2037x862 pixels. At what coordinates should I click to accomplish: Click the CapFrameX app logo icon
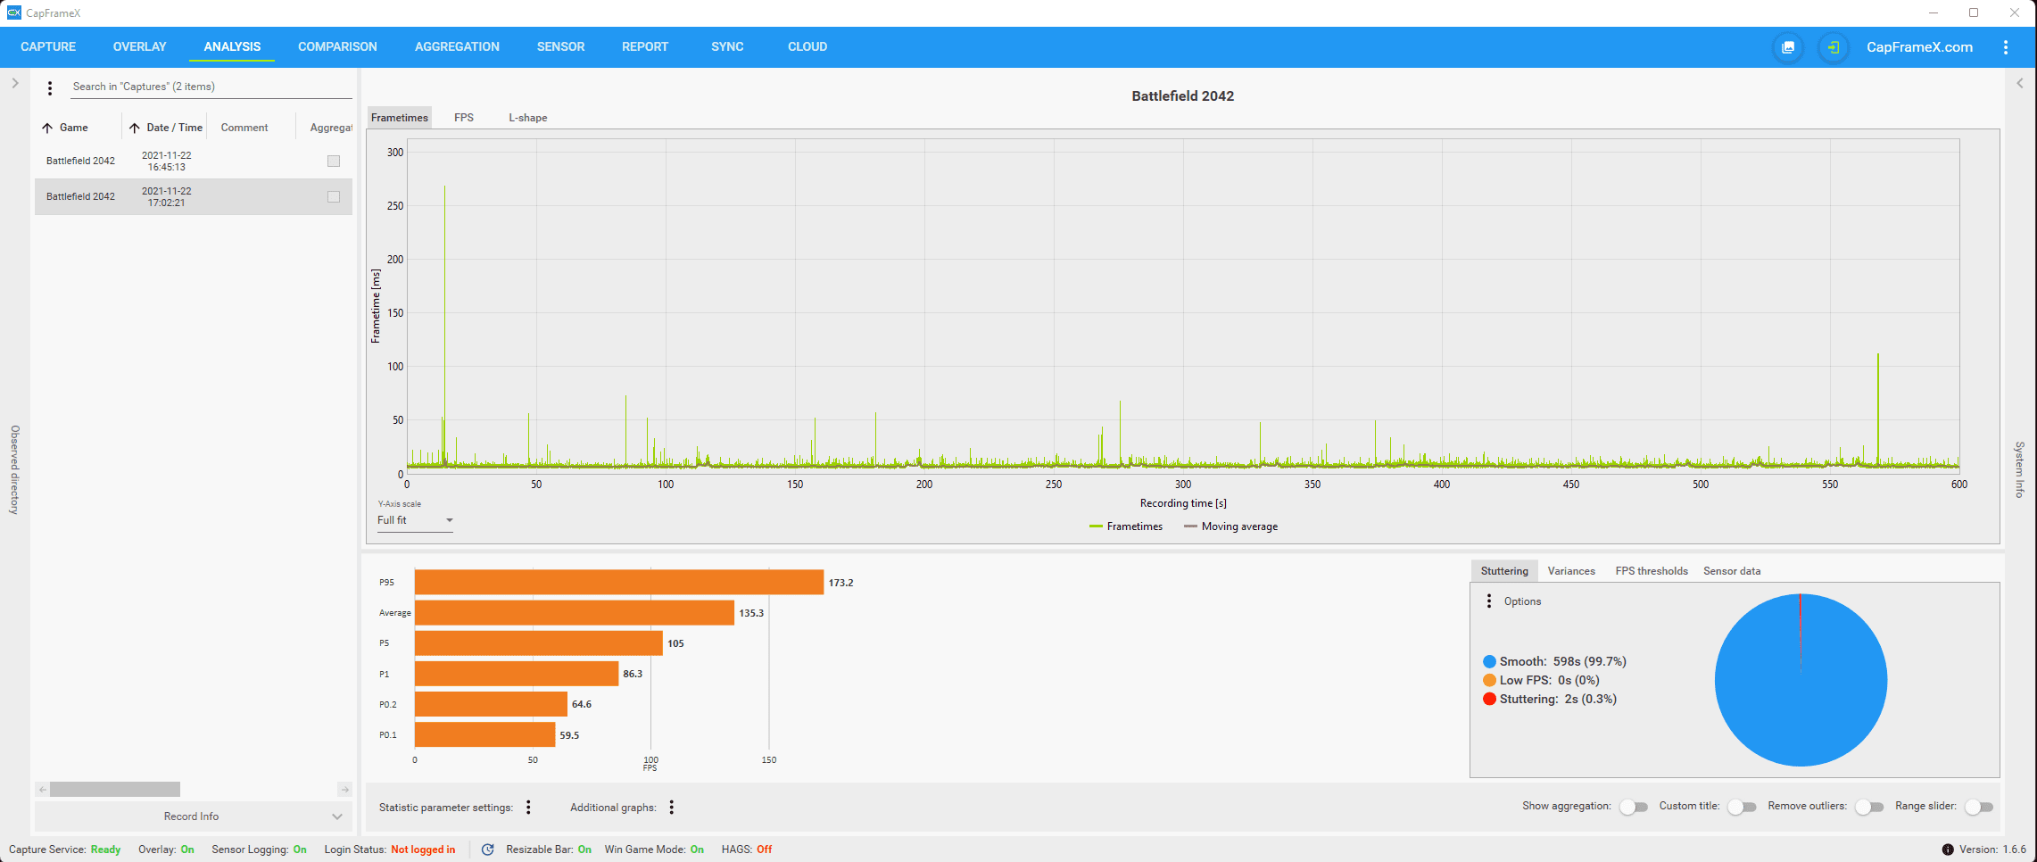click(x=13, y=12)
